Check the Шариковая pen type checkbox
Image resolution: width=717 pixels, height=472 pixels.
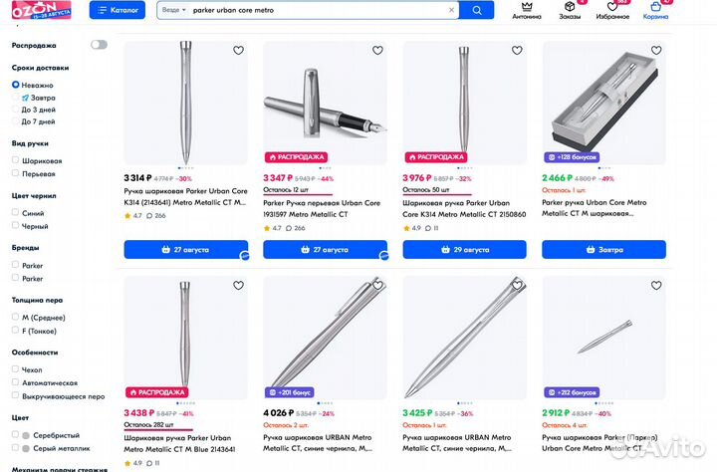[x=16, y=160]
